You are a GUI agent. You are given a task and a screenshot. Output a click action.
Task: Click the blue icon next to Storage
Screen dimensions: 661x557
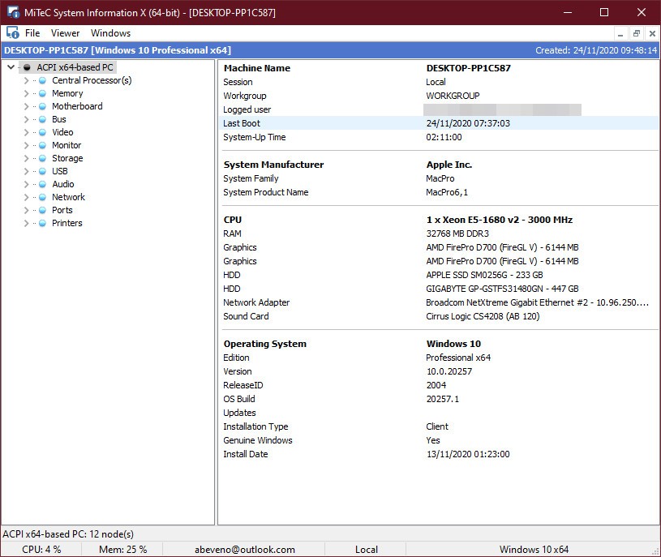(42, 158)
